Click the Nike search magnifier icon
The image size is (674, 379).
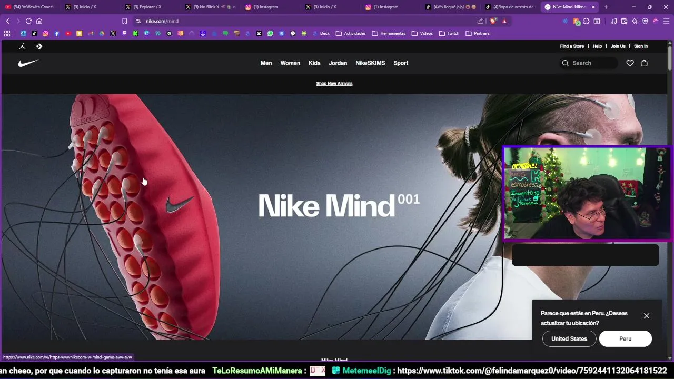[x=566, y=63]
